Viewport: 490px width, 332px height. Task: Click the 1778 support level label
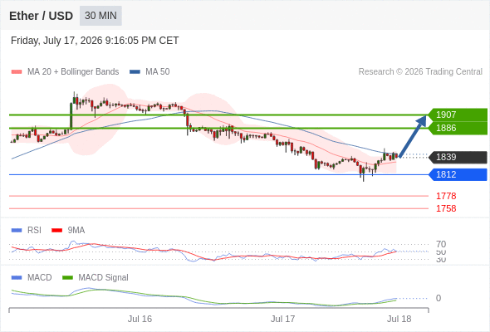pyautogui.click(x=446, y=196)
